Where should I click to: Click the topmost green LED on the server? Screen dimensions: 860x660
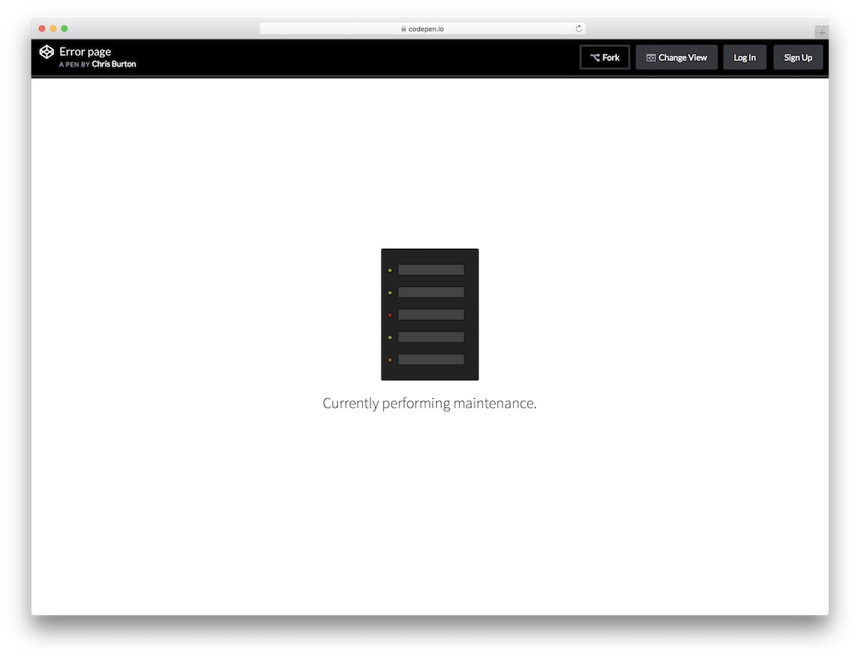coord(390,270)
